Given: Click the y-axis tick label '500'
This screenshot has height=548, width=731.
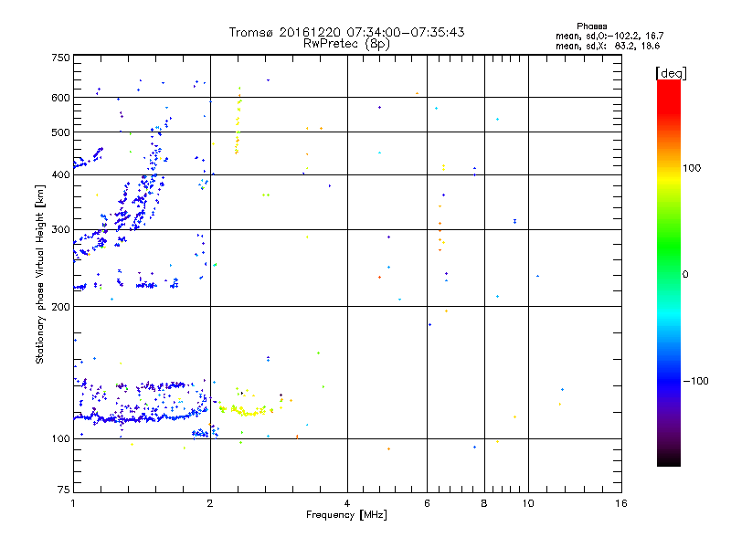Looking at the screenshot, I should (x=60, y=132).
